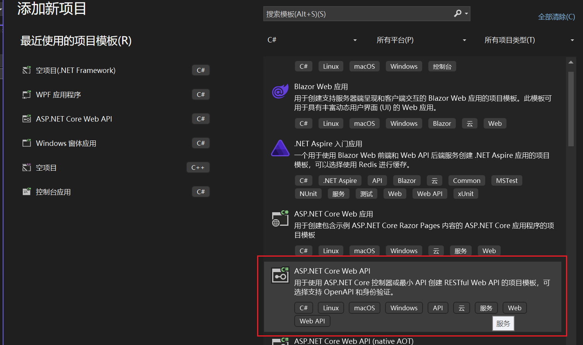583x345 pixels.
Task: Click the WPF 应用程序 template icon
Action: pos(27,95)
